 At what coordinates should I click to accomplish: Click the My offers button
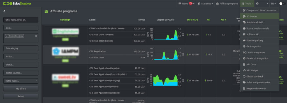click(21, 89)
